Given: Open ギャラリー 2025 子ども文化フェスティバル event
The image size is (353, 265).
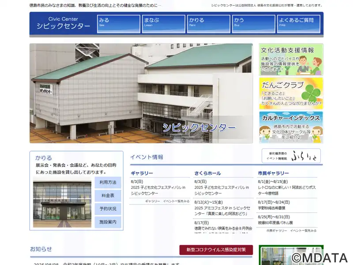Looking at the screenshot, I should pyautogui.click(x=158, y=190).
